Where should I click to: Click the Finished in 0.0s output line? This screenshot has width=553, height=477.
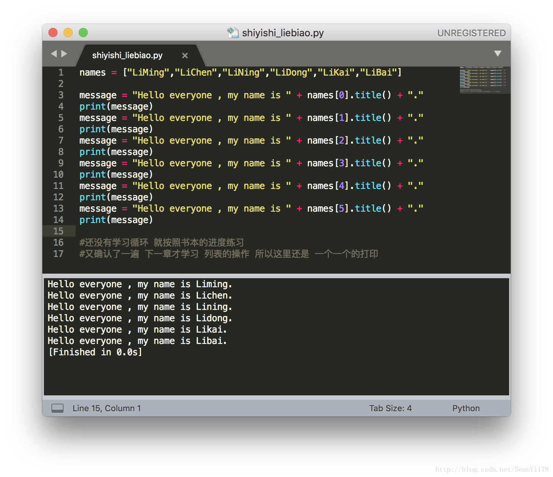pyautogui.click(x=95, y=352)
